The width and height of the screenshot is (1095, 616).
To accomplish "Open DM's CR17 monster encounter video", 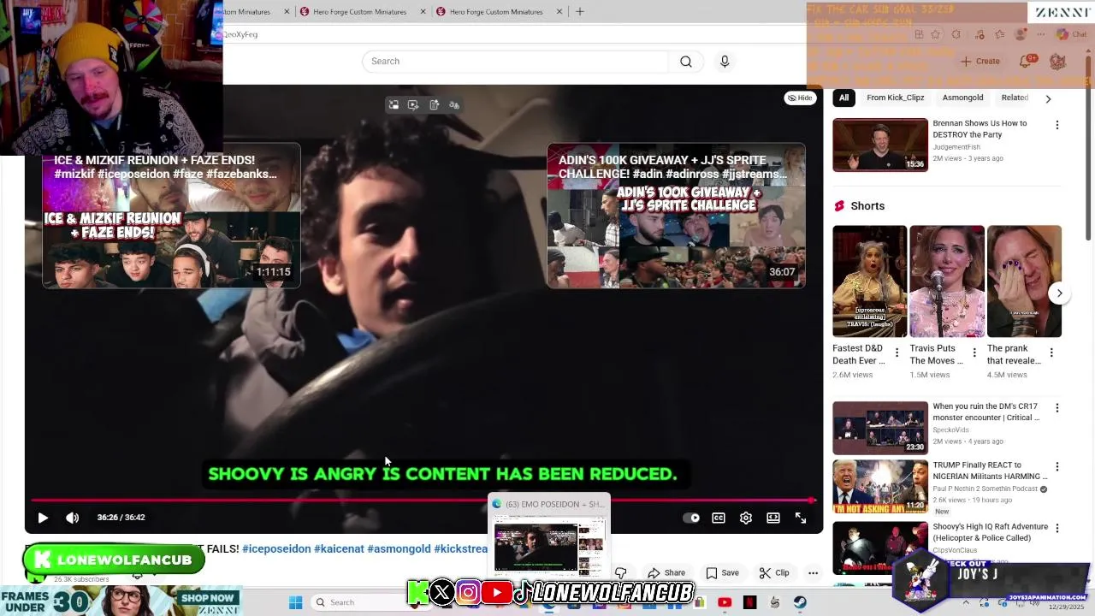I will (x=880, y=428).
